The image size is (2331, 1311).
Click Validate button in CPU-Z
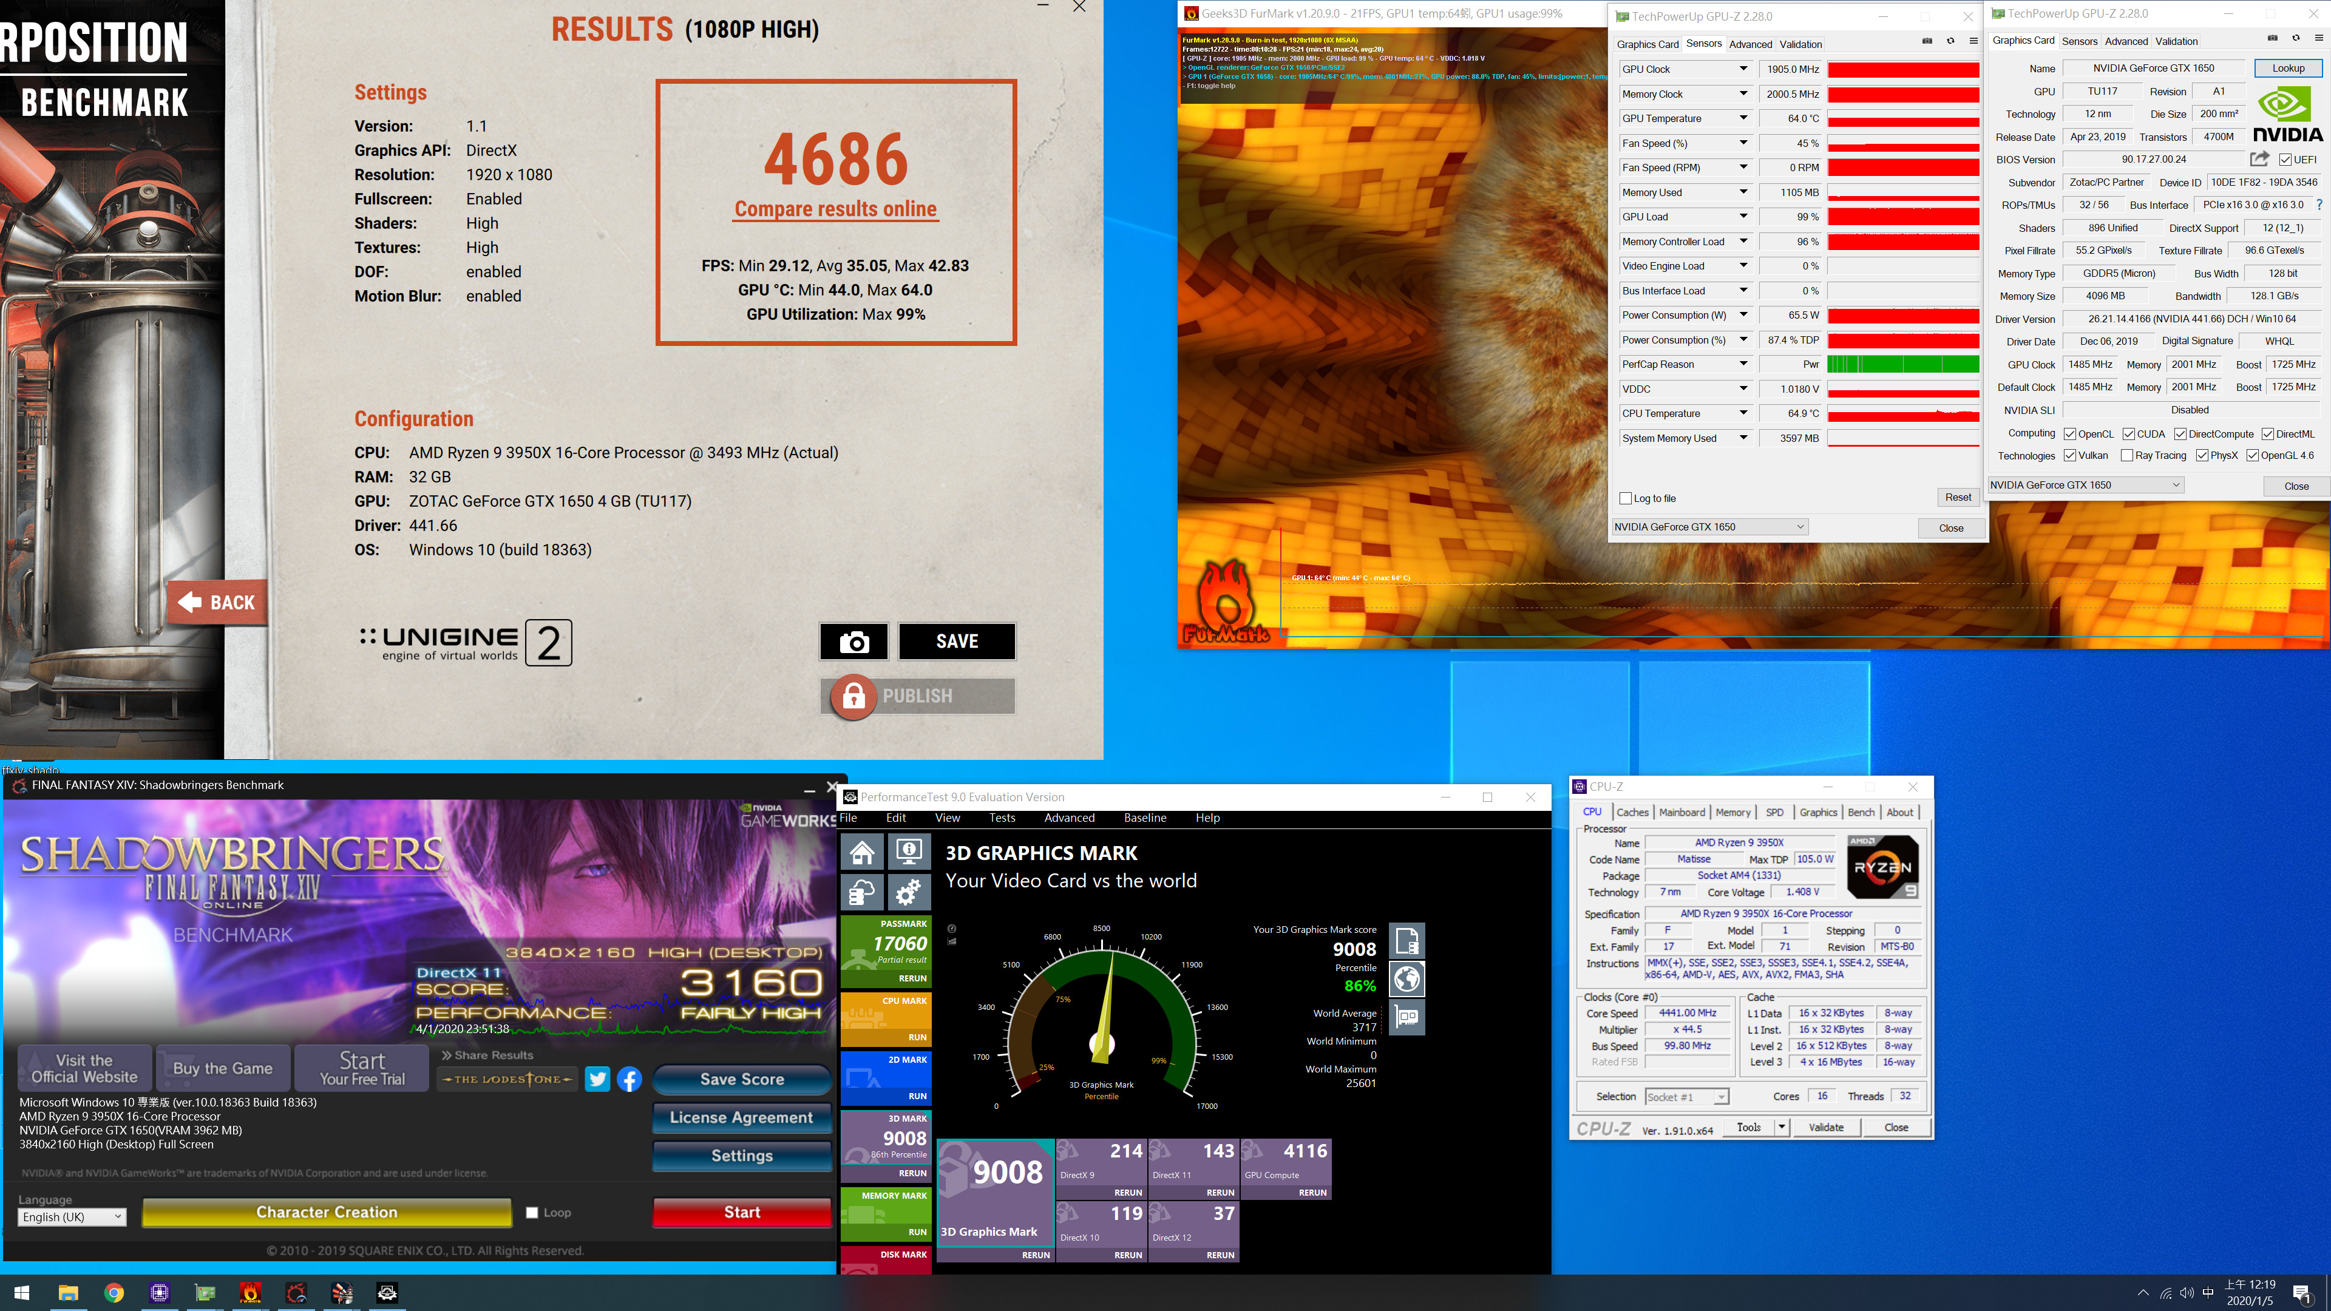1825,1128
